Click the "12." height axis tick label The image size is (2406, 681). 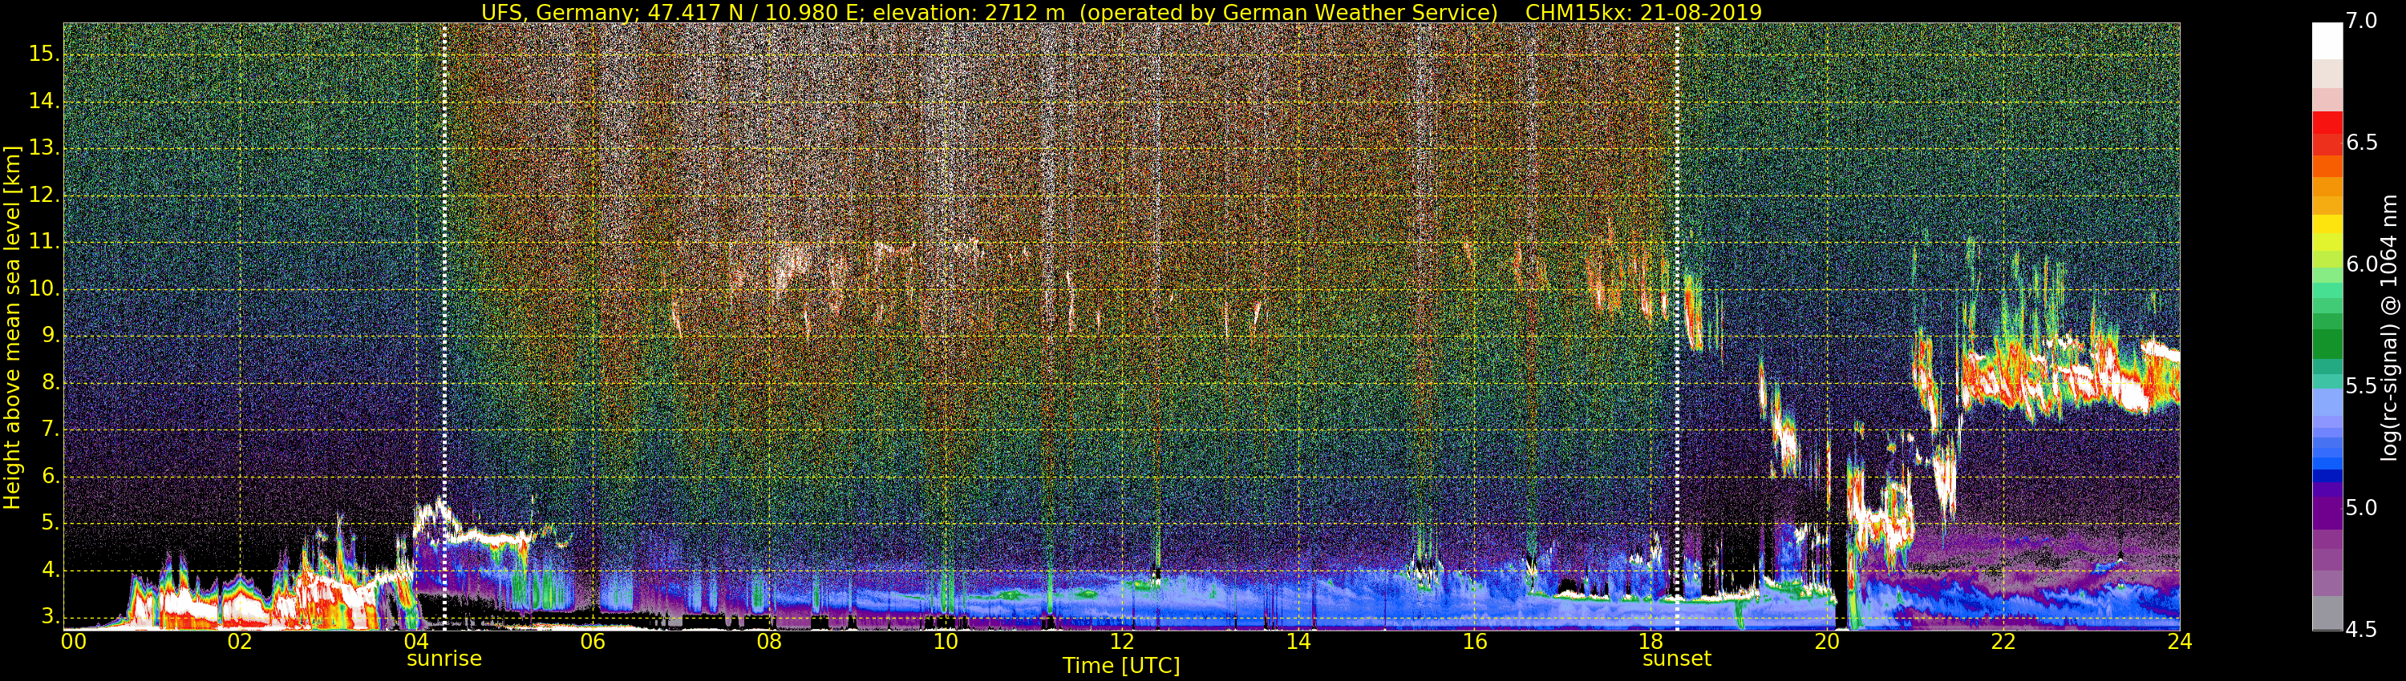[43, 196]
